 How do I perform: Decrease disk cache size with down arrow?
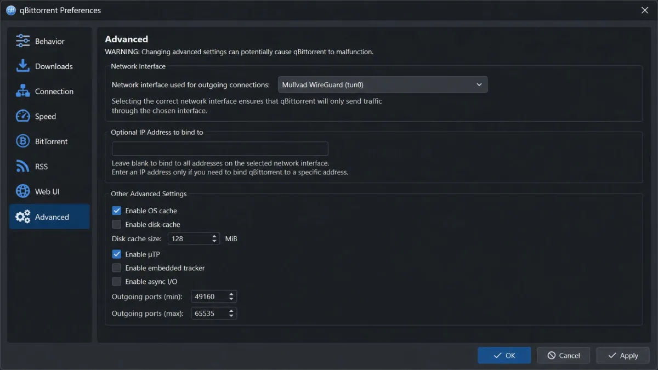214,242
